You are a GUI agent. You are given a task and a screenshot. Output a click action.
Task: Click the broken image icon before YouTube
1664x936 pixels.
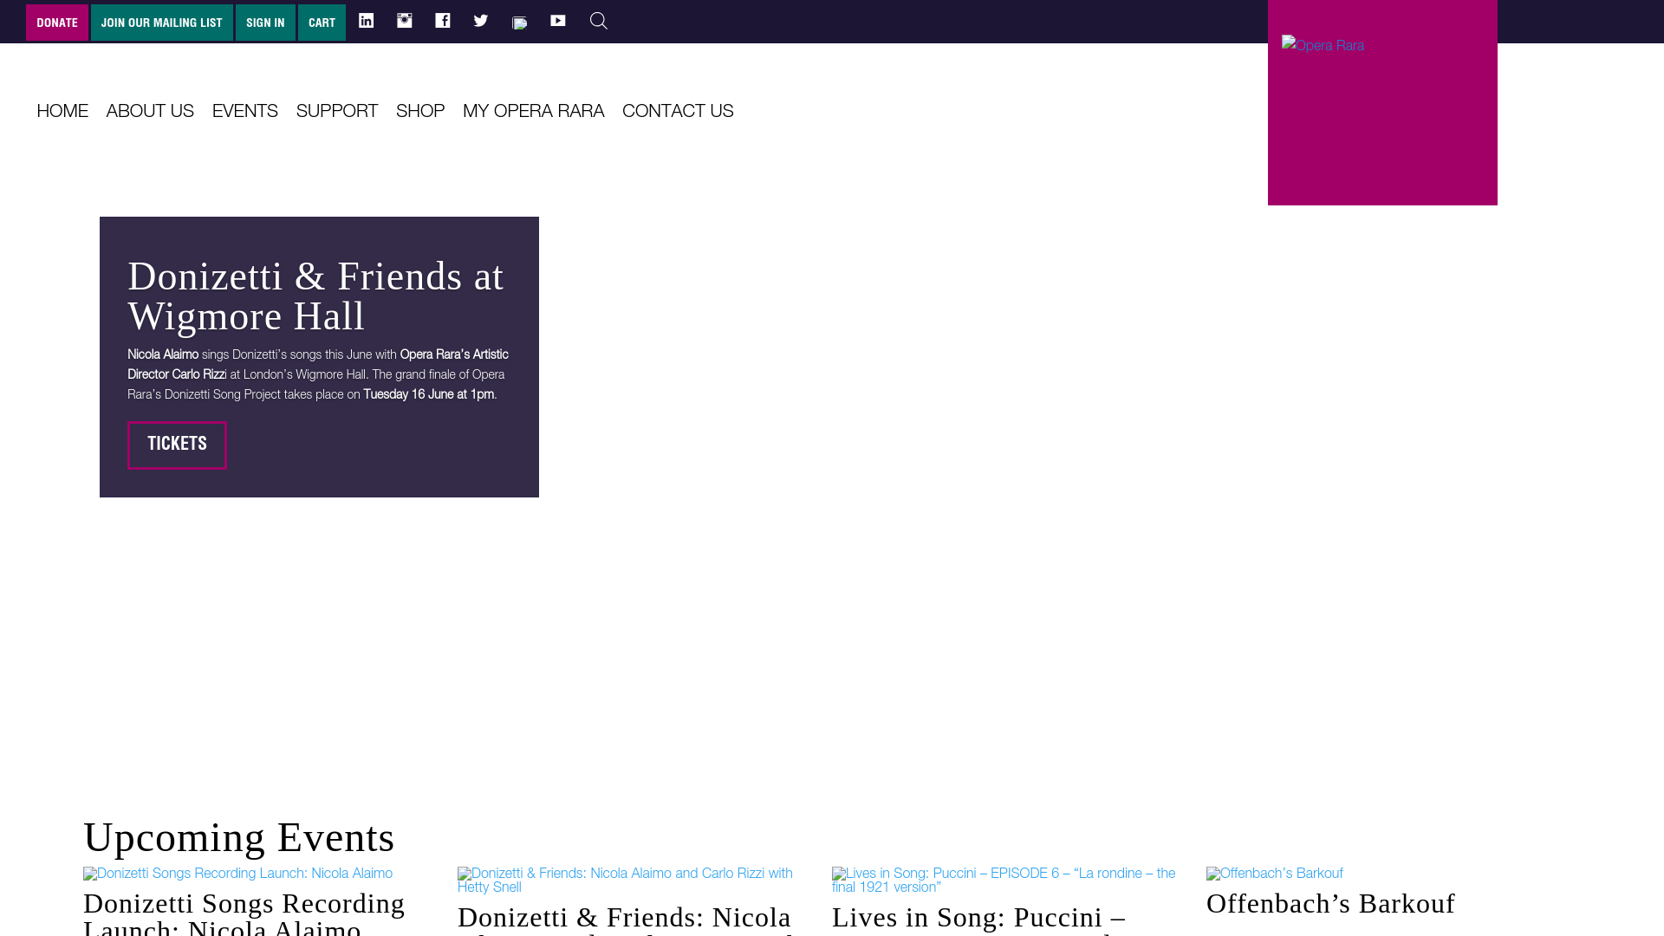click(x=520, y=23)
